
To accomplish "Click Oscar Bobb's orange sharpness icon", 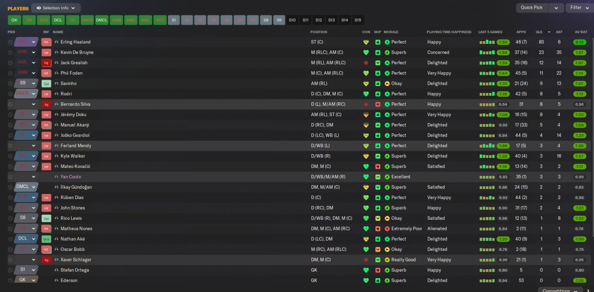I will (378, 249).
